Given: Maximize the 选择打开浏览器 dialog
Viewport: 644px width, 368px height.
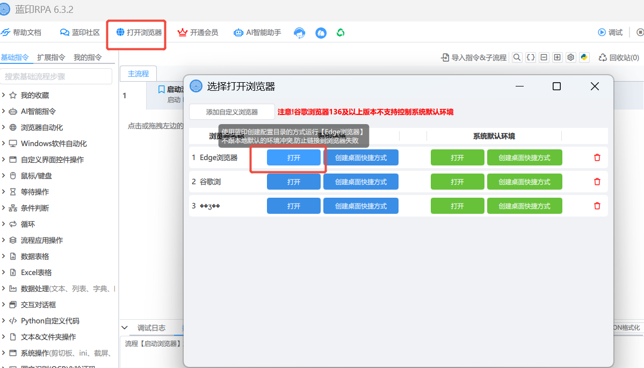Looking at the screenshot, I should pyautogui.click(x=556, y=86).
